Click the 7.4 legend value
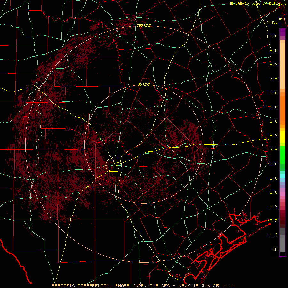 pyautogui.click(x=274, y=79)
